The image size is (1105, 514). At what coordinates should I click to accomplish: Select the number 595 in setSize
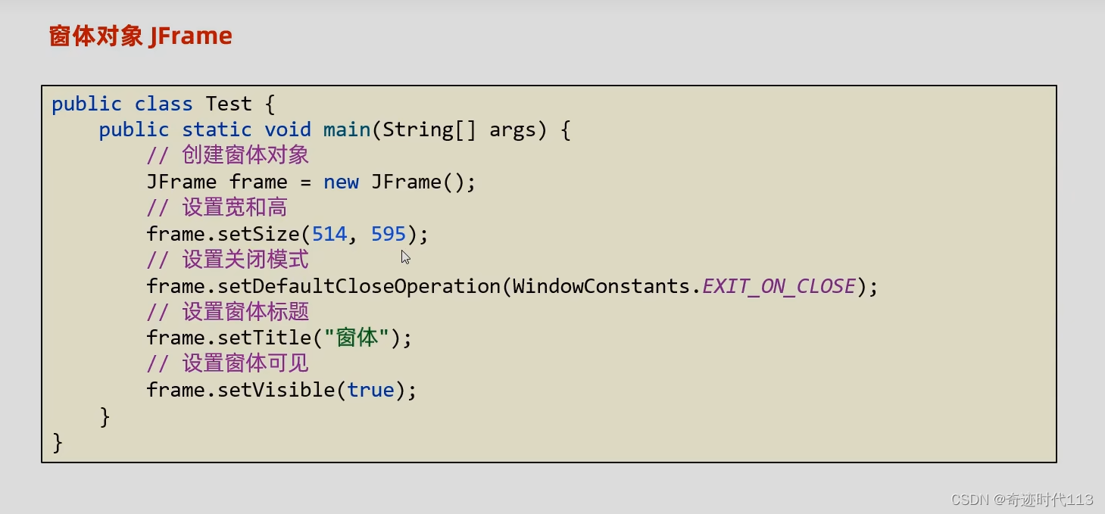pos(388,234)
